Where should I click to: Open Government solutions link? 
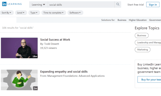pyautogui.click(x=155, y=20)
